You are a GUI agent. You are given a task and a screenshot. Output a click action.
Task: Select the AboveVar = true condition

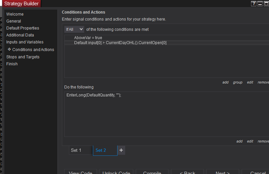pos(88,38)
